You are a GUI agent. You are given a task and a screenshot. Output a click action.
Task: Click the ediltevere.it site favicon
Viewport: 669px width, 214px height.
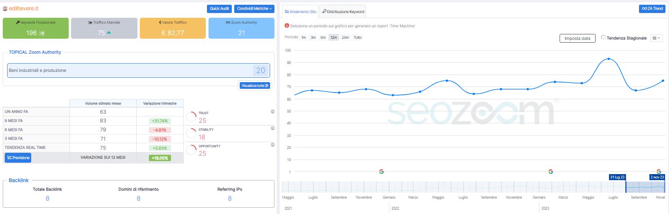5,9
